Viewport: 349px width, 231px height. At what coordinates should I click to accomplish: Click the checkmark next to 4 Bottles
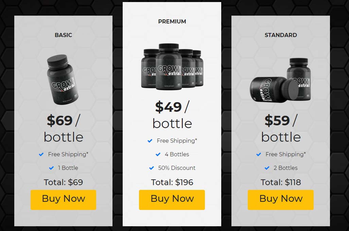pos(158,154)
